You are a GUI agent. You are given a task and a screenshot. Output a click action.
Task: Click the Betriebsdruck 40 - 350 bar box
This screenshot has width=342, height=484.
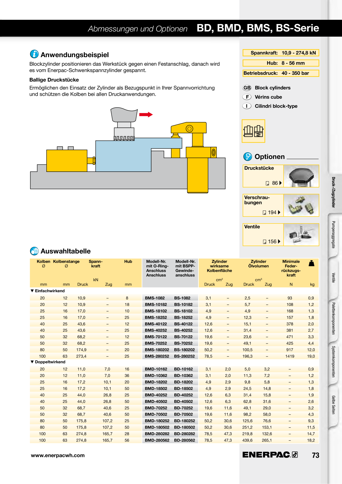coord(281,73)
